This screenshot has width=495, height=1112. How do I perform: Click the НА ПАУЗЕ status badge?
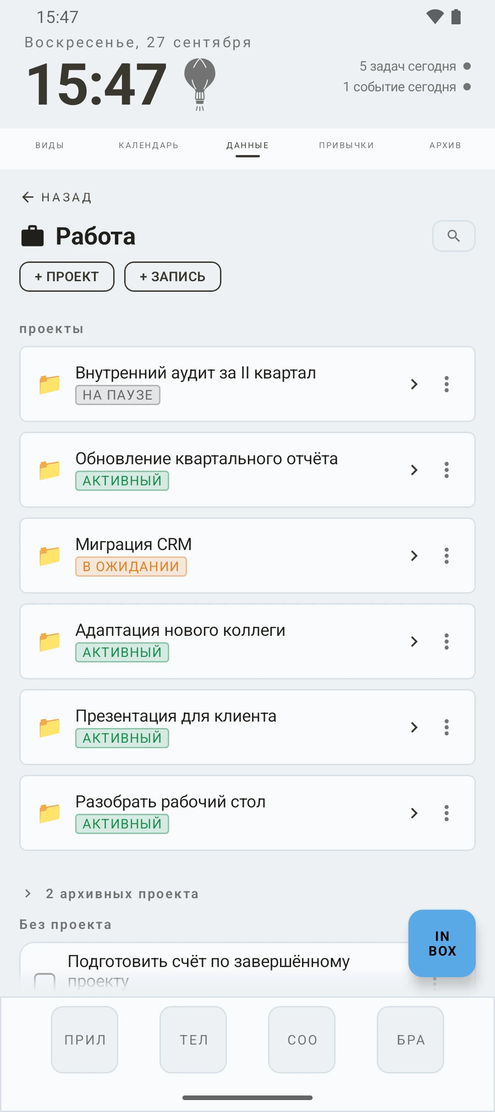[118, 395]
